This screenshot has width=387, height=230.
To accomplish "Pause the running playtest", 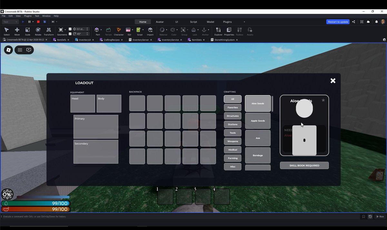I will [x=29, y=22].
